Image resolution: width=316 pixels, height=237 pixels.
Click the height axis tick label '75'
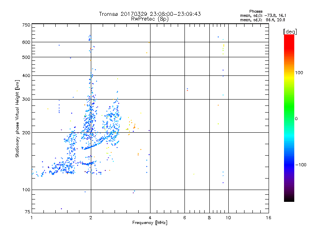click(28, 212)
